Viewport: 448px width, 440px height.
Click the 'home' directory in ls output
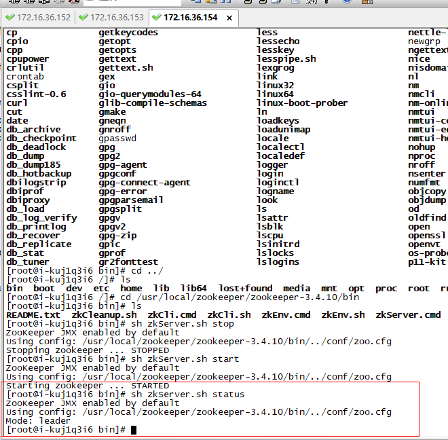(x=131, y=288)
